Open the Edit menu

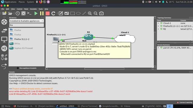(x=8, y=9)
